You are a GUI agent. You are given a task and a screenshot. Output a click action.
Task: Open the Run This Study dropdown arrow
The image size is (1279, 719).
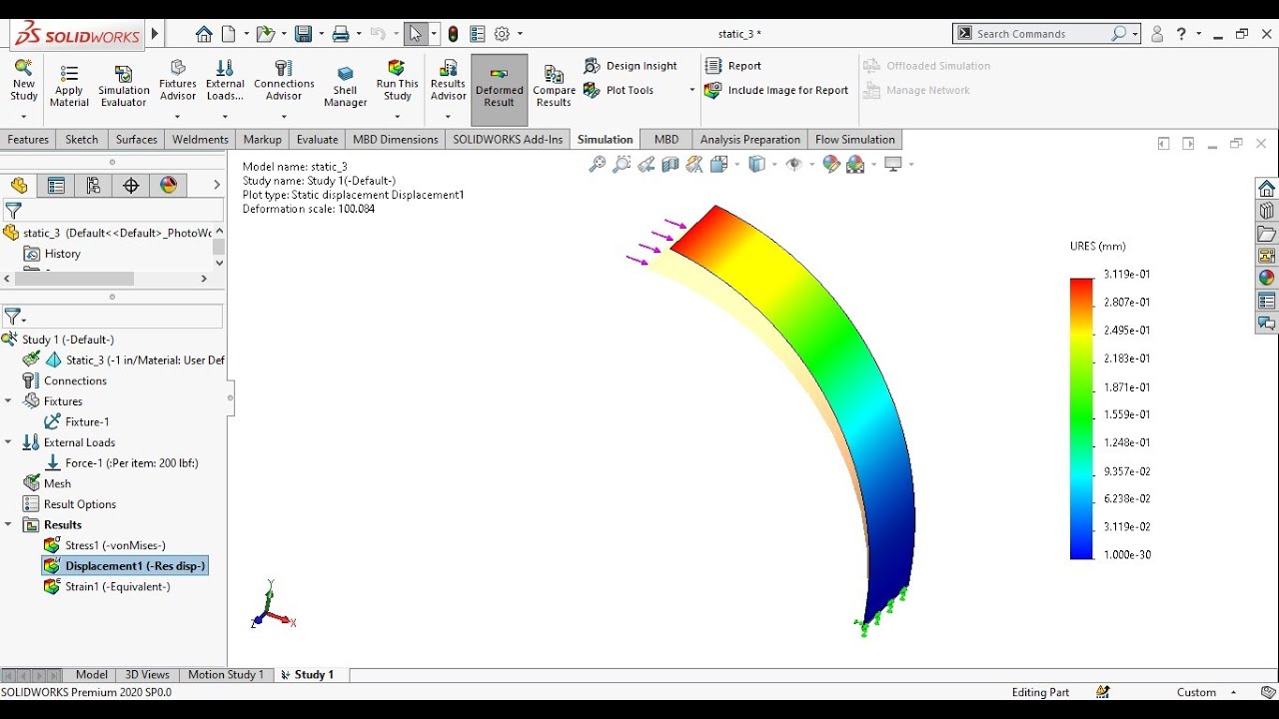[x=398, y=116]
